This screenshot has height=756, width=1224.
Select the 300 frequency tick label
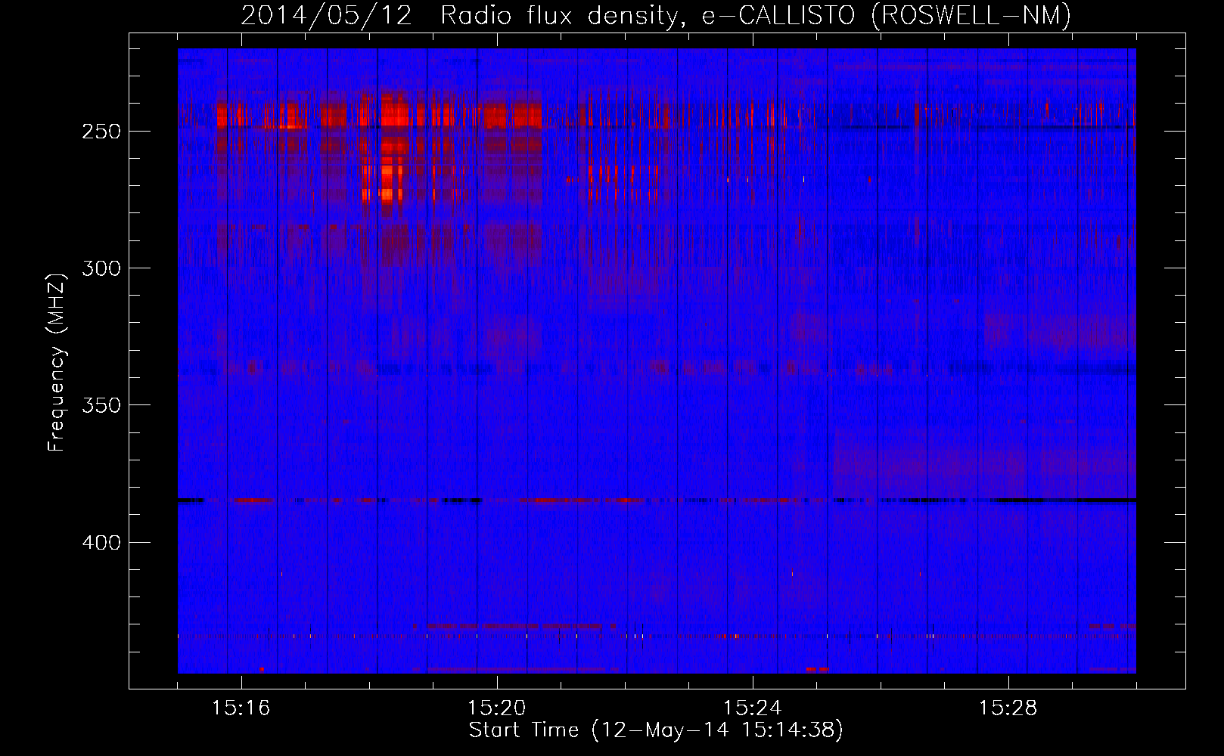101,268
